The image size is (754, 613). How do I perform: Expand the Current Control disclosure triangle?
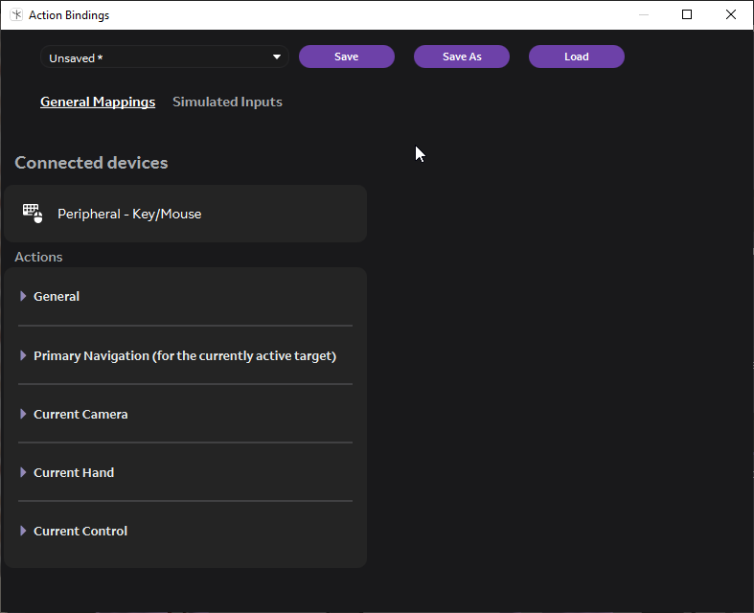23,531
